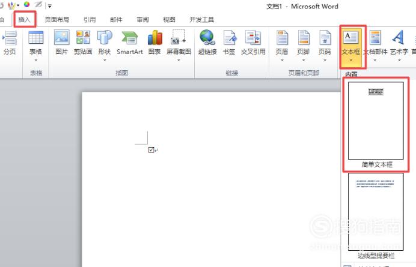
Task: Switch to the 邮件 ribbon tab
Action: [116, 20]
